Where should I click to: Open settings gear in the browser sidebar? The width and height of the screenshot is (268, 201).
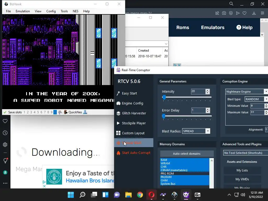pyautogui.click(x=5, y=144)
